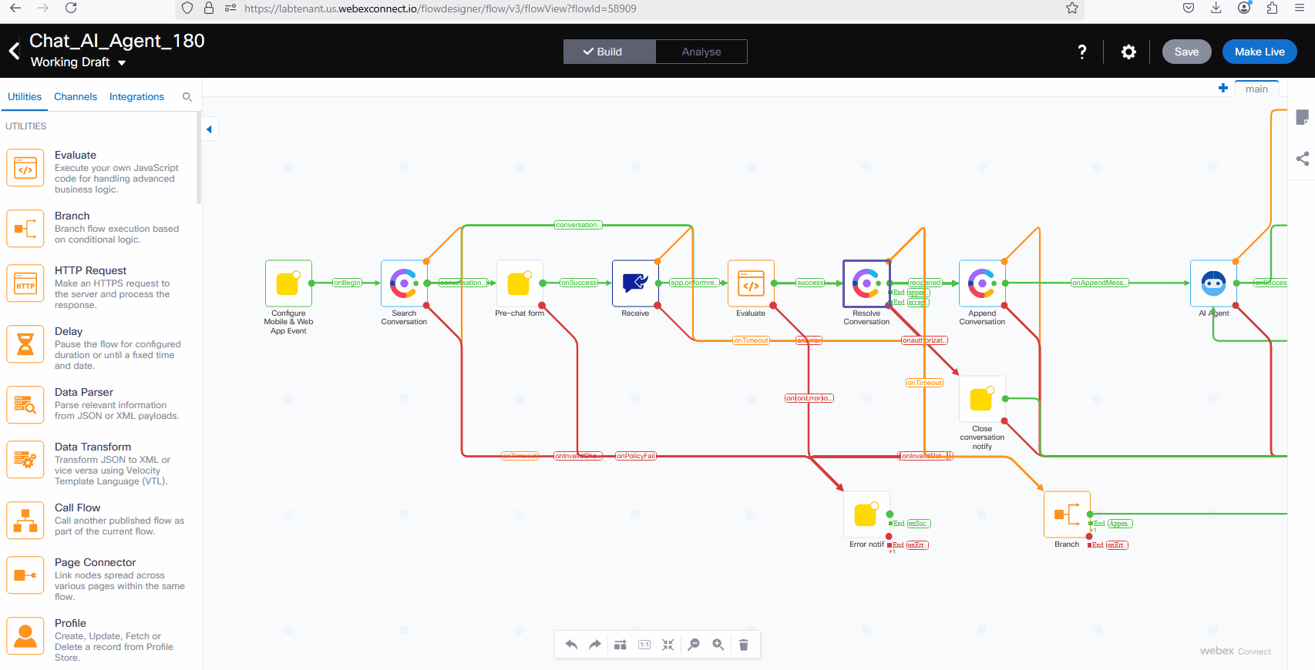The width and height of the screenshot is (1315, 670).
Task: Zoom out using the magnifier minus icon
Action: click(694, 645)
